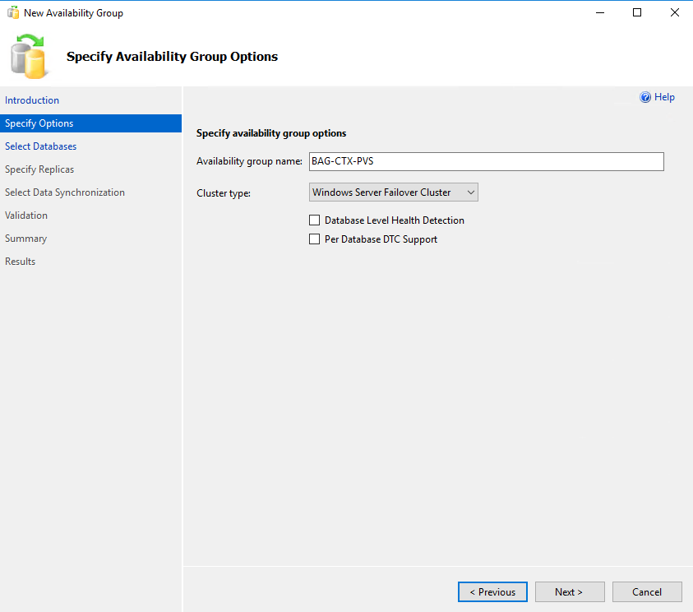Open the Cluster type dropdown
The height and width of the screenshot is (612, 693).
pyautogui.click(x=393, y=192)
